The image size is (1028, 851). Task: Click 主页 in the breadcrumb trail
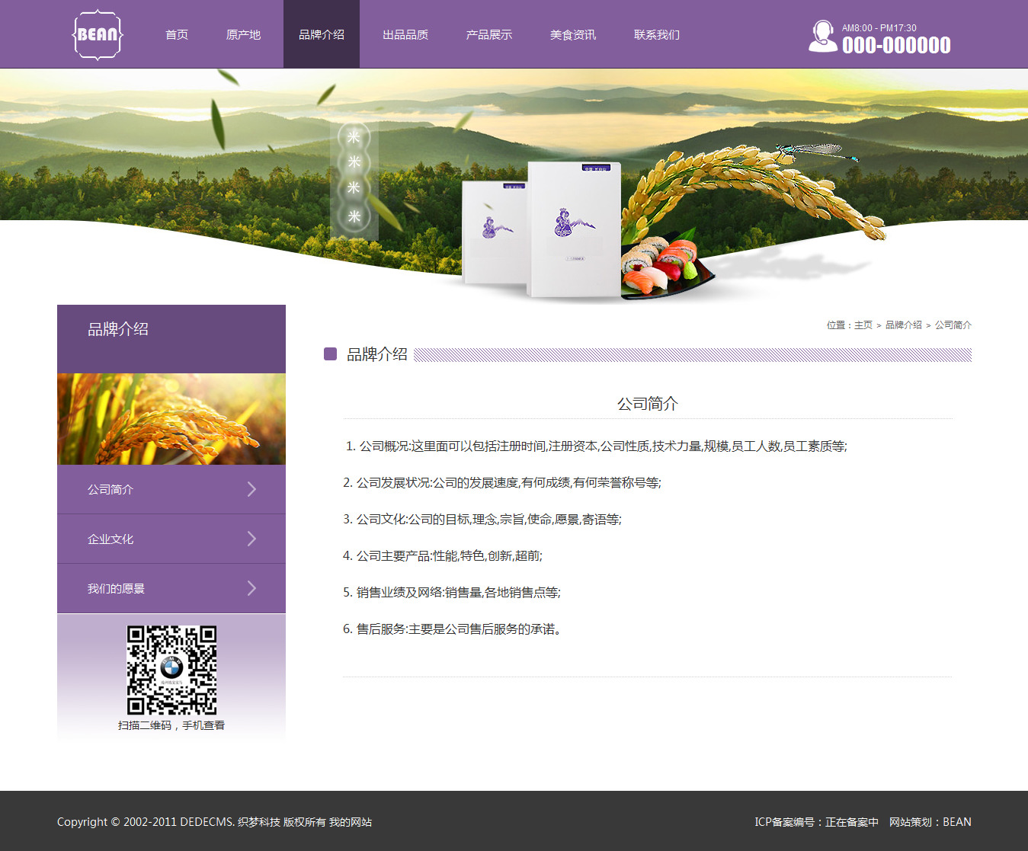point(863,325)
